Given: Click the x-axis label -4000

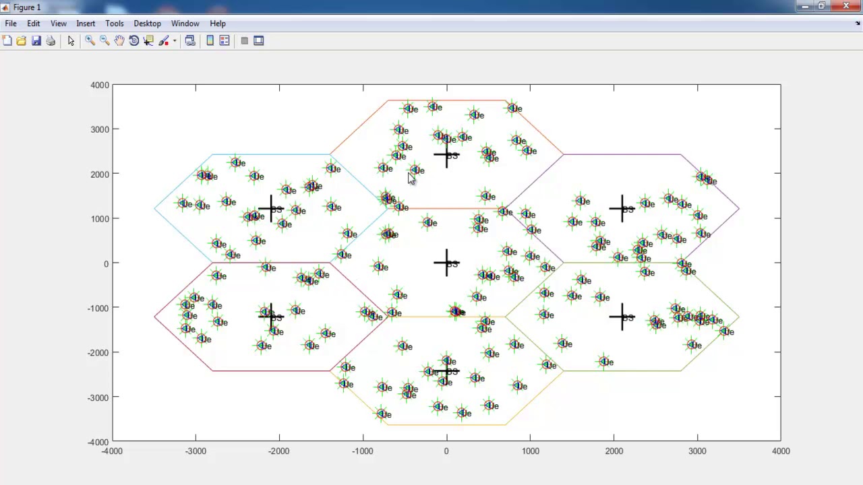Looking at the screenshot, I should point(112,451).
